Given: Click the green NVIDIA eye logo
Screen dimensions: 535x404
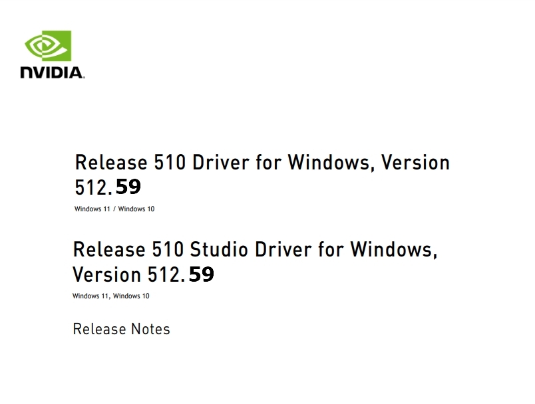Looking at the screenshot, I should click(48, 46).
